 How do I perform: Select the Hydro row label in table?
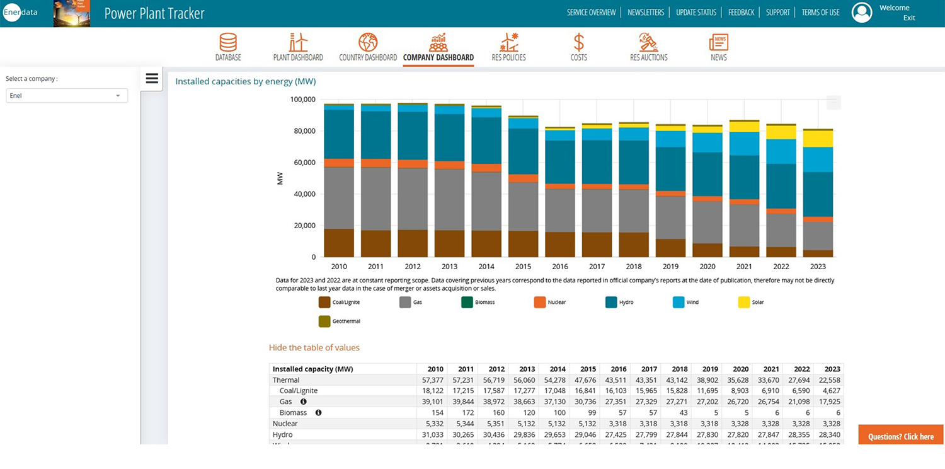coord(282,435)
